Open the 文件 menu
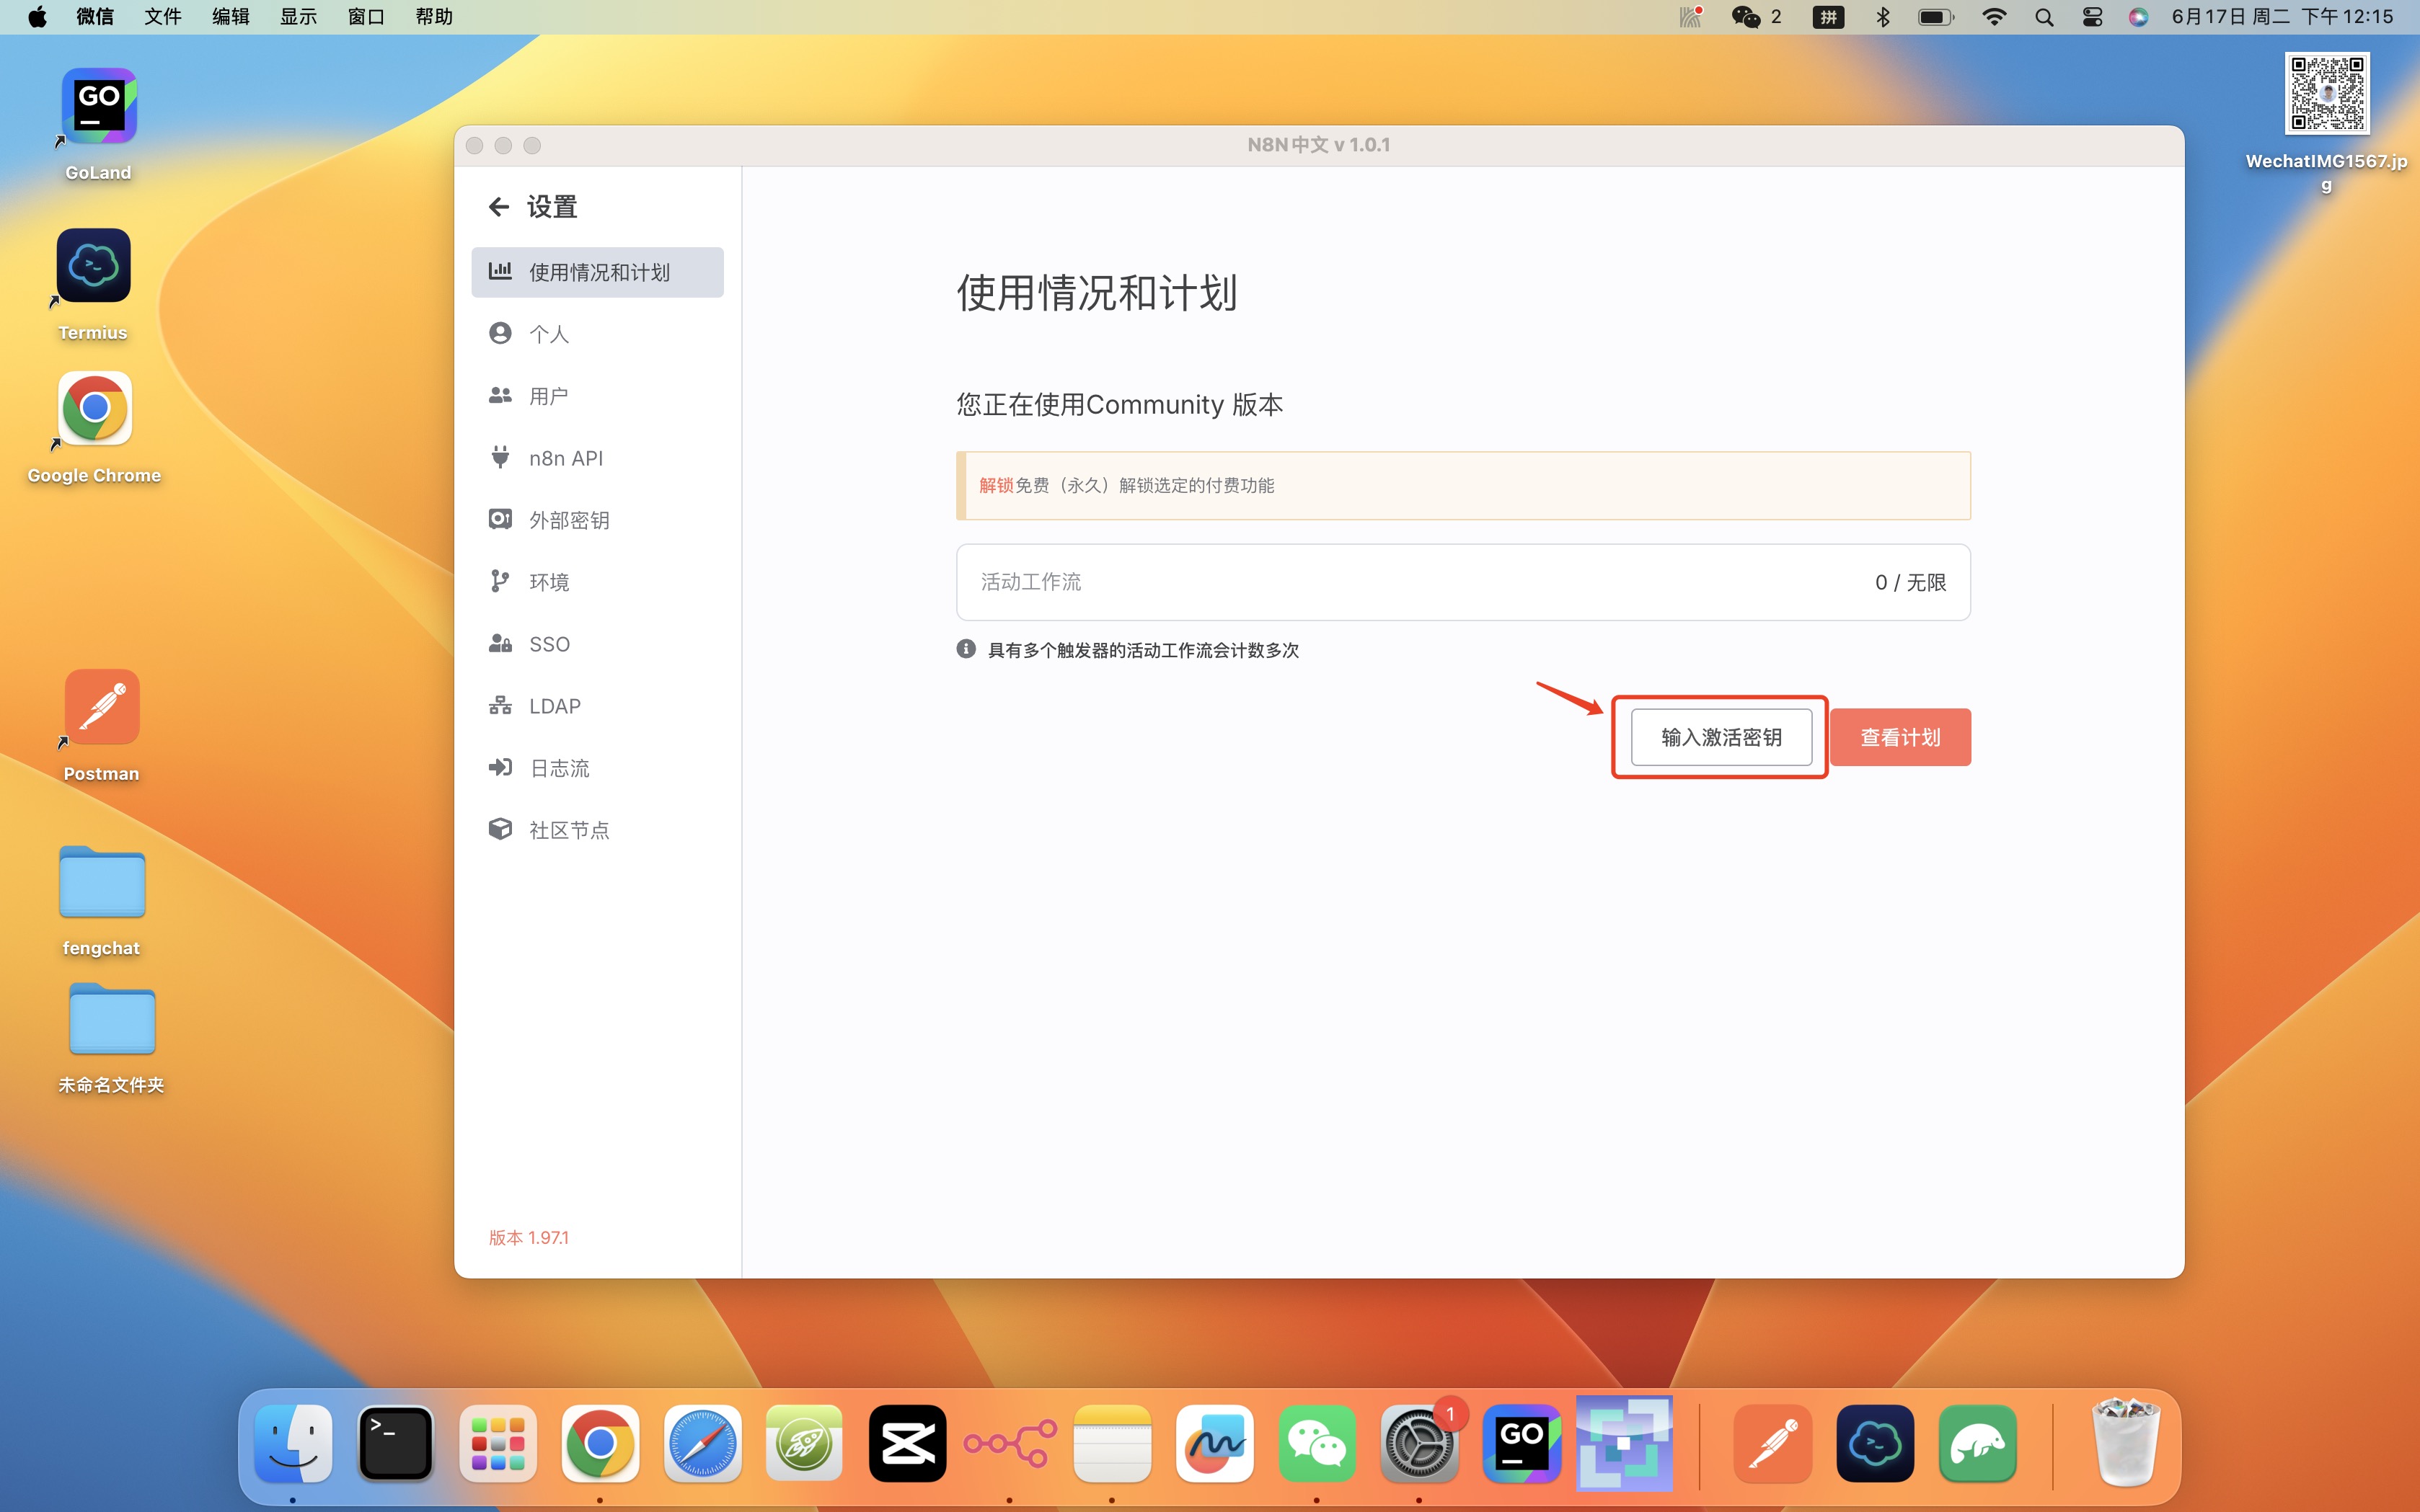This screenshot has height=1512, width=2420. pos(163,17)
